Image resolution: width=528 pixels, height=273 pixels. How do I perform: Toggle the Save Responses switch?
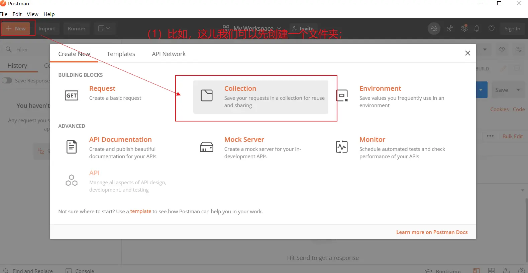coord(7,80)
